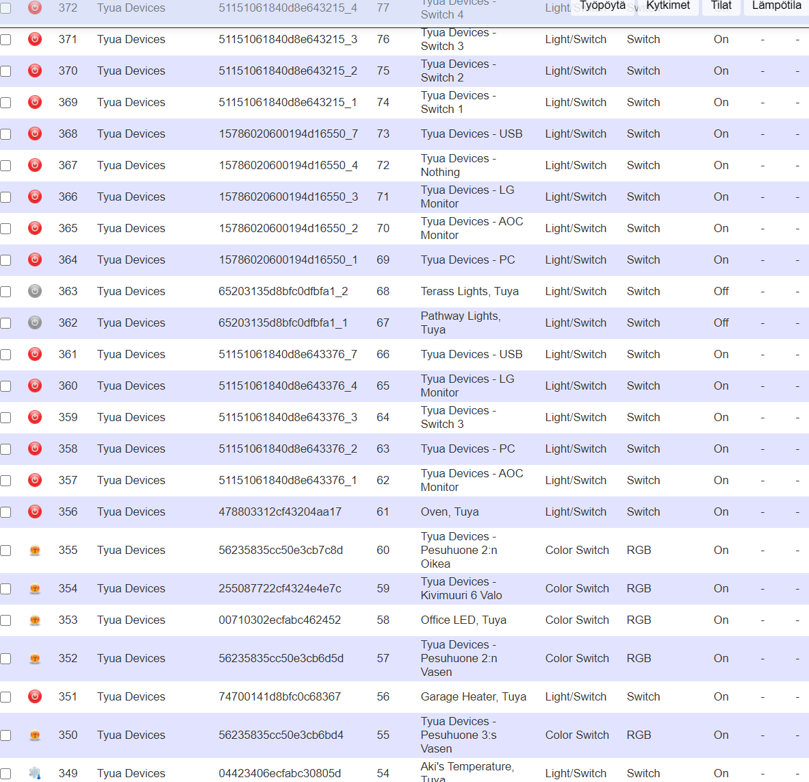Click the RGB bulb icon for device 355
This screenshot has height=782, width=809.
(35, 551)
